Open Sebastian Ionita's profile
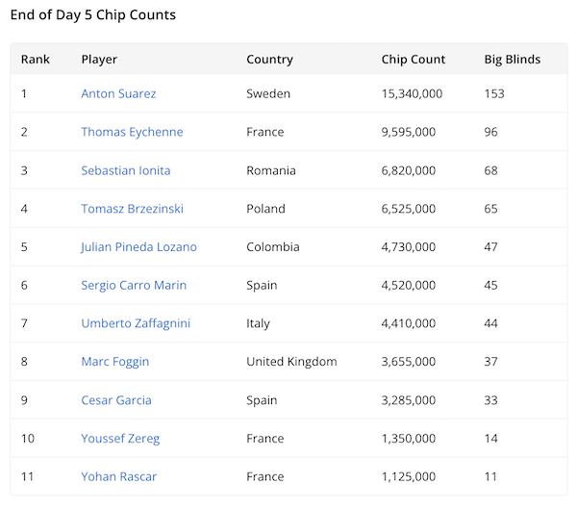 126,170
